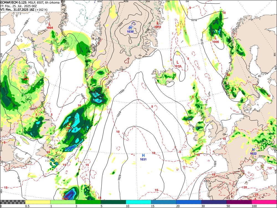The image size is (277, 208).
Task: Click the L 1006 low in Norwegian Sea
Action: tap(216, 40)
